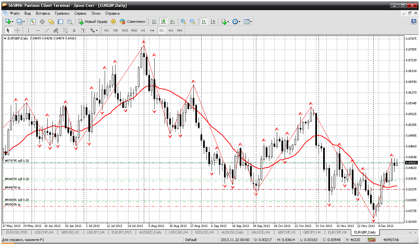Image resolution: width=420 pixels, height=244 pixels.
Task: Toggle chart auto scroll
Action: coord(204,22)
